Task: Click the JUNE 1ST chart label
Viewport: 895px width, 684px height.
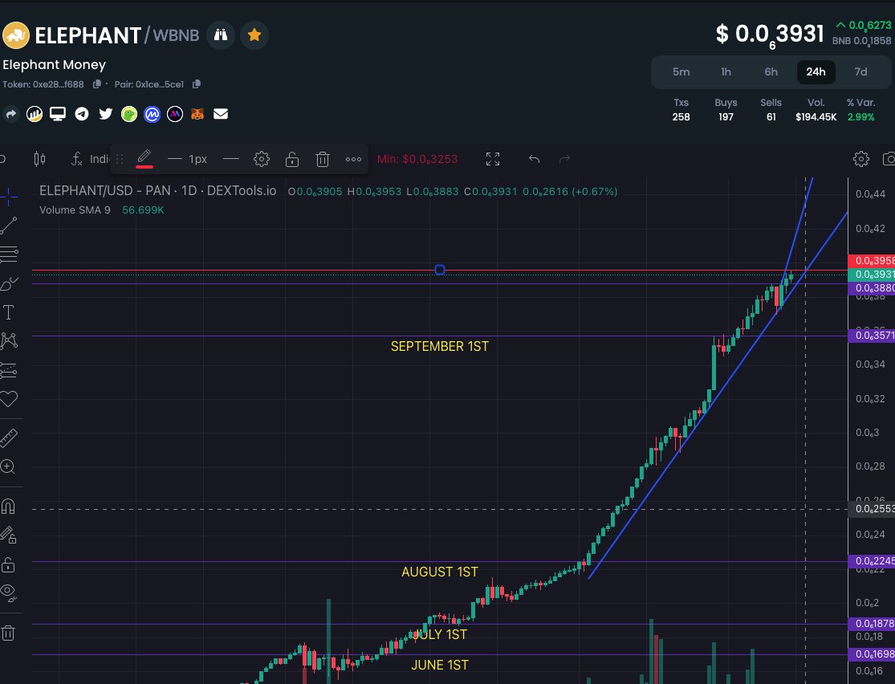Action: (440, 666)
